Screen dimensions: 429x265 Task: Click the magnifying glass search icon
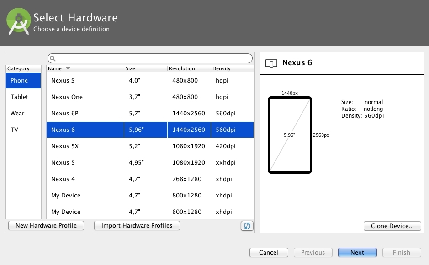53,58
